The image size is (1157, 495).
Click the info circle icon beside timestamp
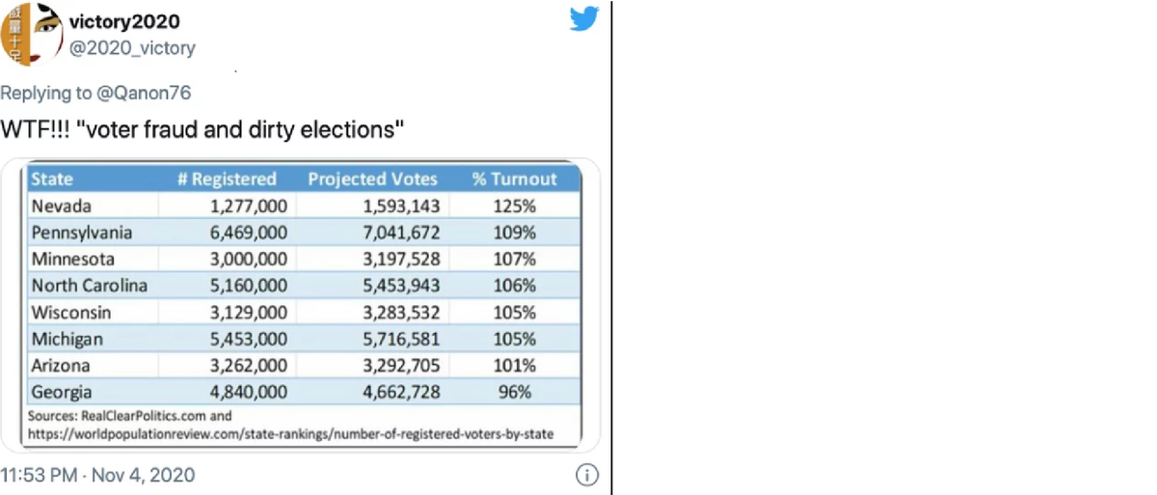[x=587, y=475]
